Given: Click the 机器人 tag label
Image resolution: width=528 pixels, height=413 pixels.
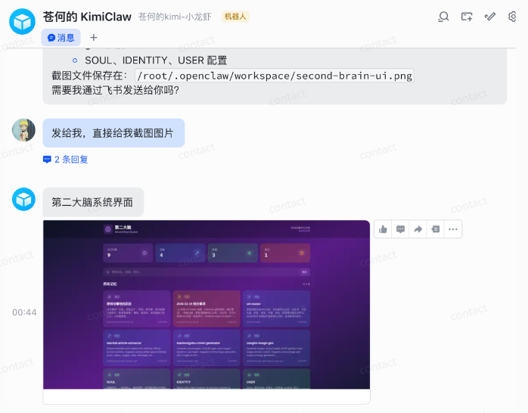Looking at the screenshot, I should (235, 17).
